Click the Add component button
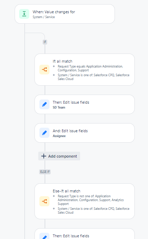Viewport: 148px width, 239px height. coord(59,156)
